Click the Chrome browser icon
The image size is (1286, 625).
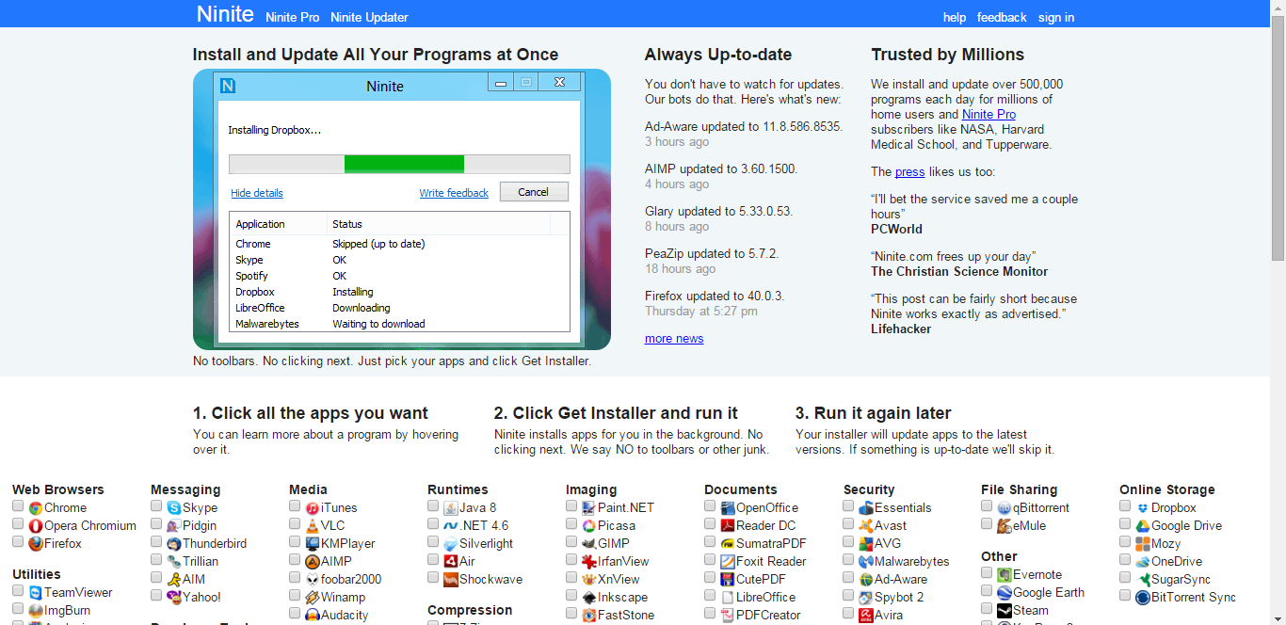pos(36,508)
